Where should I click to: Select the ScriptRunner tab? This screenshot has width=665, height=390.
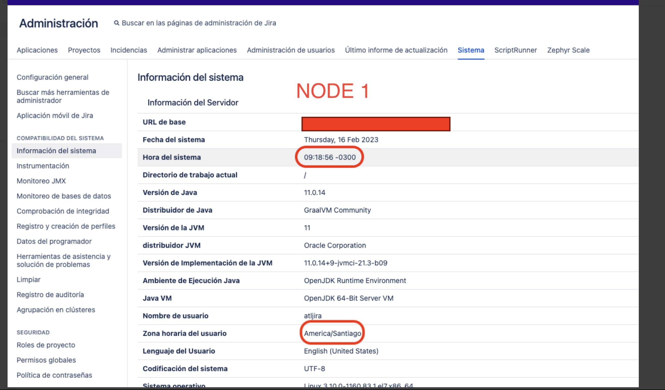pyautogui.click(x=515, y=50)
